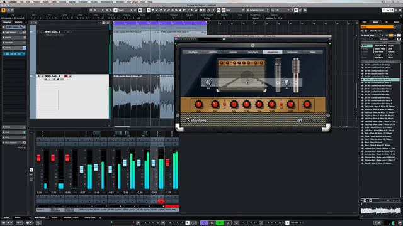Select the Zoom magnifier tool

pyautogui.click(x=176, y=10)
